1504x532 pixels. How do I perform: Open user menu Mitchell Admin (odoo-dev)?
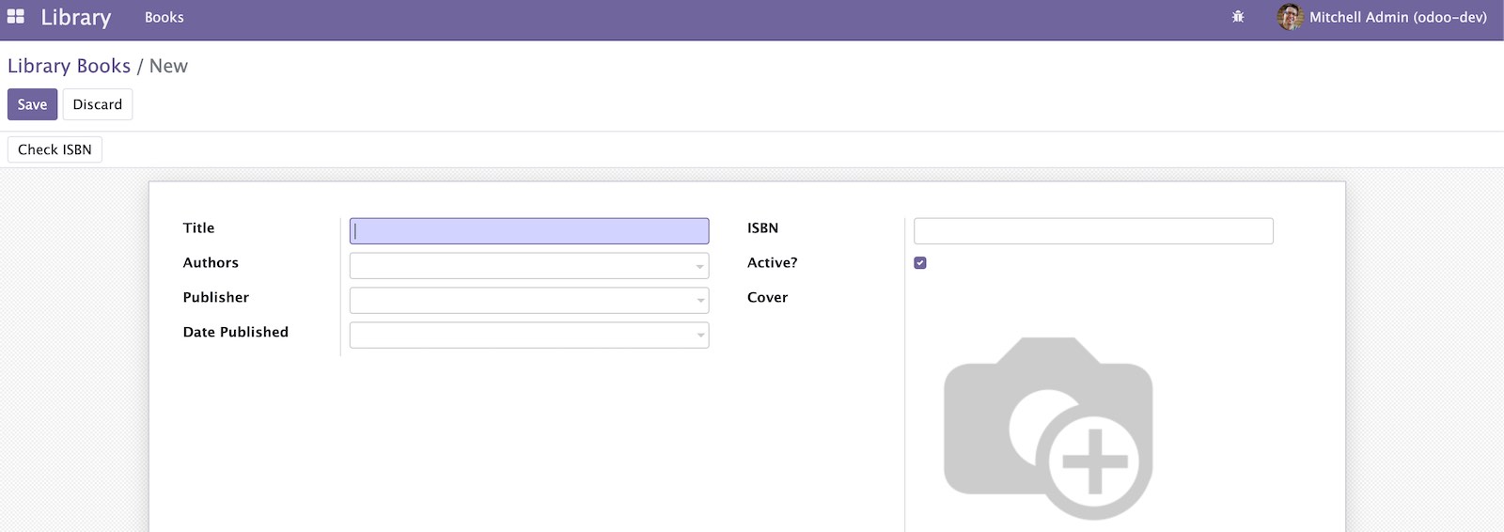[1382, 17]
